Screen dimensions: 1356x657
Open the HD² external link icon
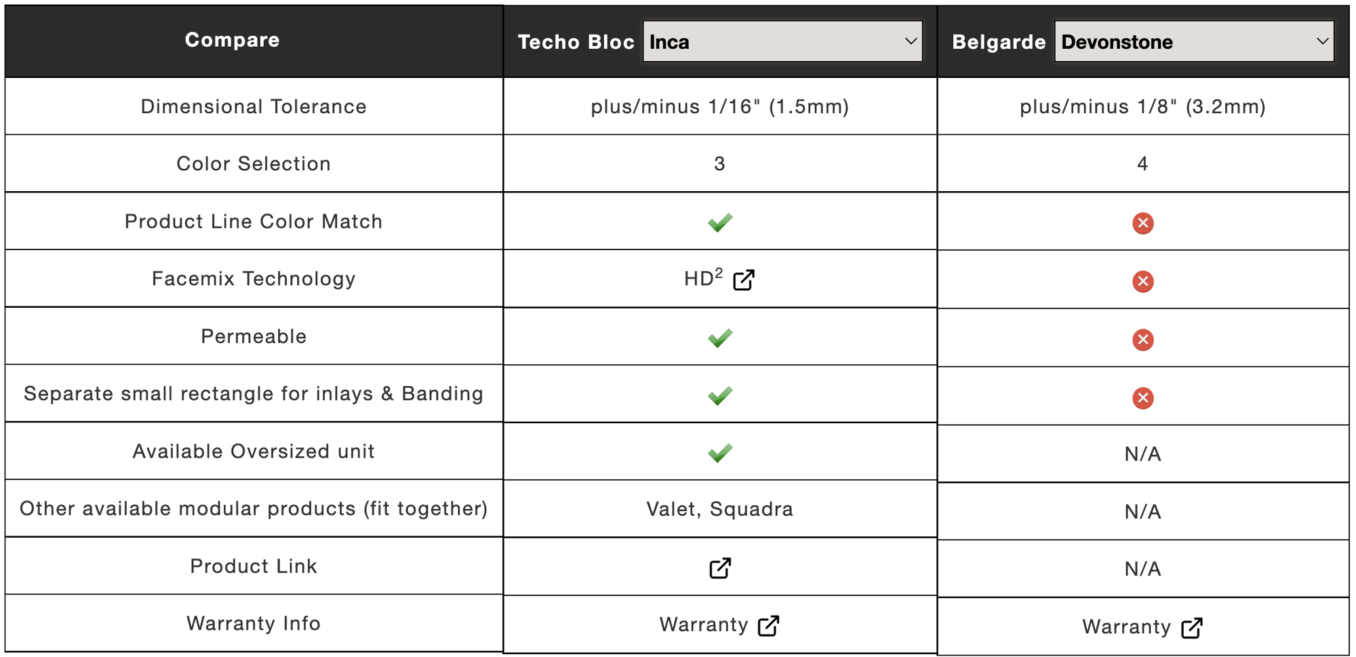click(x=744, y=279)
